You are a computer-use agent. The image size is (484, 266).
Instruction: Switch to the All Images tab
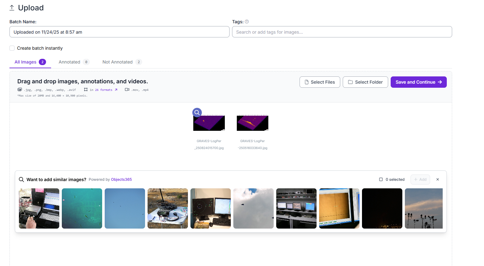(x=30, y=62)
